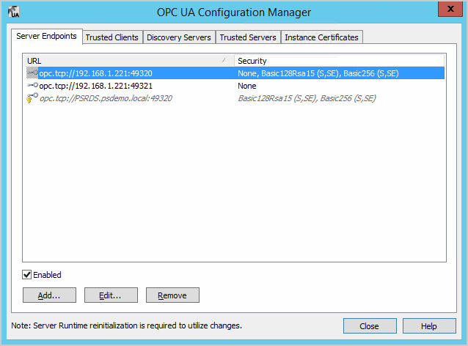Open the Trusted Clients tab
The height and width of the screenshot is (346, 468).
[x=112, y=37]
